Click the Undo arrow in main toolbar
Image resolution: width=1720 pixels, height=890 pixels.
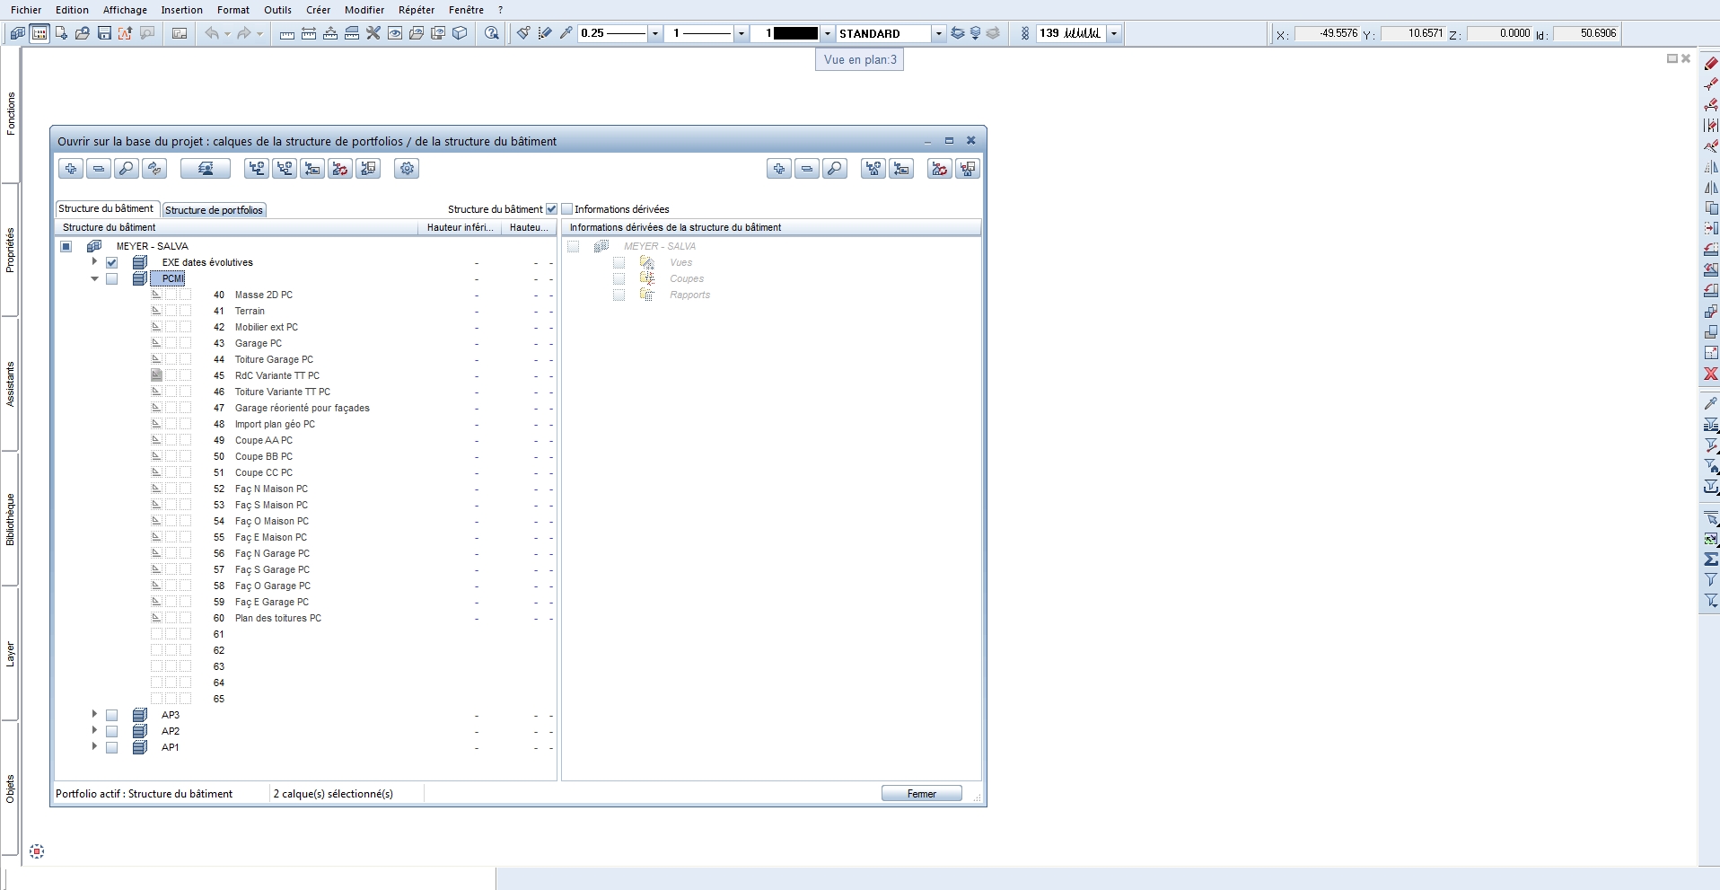point(212,33)
